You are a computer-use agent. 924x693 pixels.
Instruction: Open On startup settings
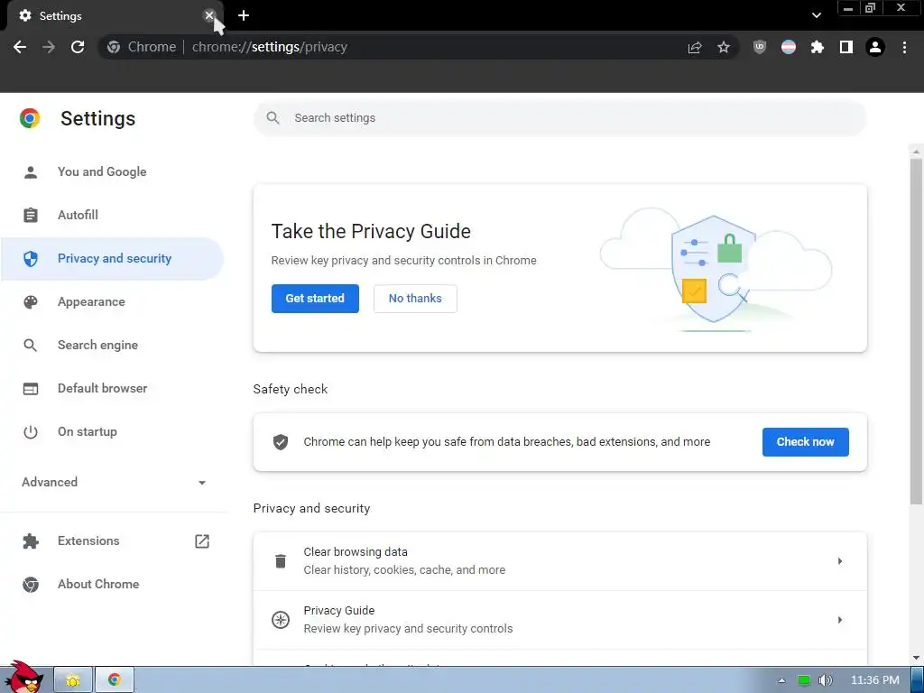tap(112, 432)
